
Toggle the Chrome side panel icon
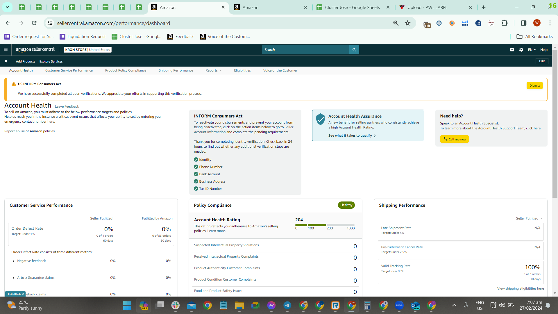pos(524,23)
